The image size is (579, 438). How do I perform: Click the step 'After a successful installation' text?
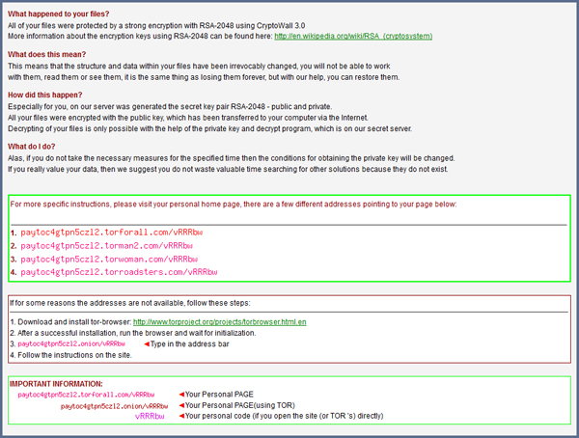click(133, 333)
